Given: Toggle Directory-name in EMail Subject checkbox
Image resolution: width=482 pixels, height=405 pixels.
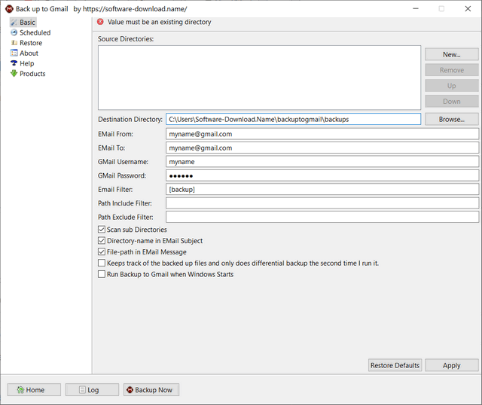Looking at the screenshot, I should 102,241.
